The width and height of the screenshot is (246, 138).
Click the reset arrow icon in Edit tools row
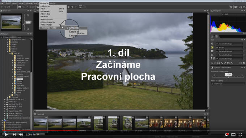click(244, 63)
